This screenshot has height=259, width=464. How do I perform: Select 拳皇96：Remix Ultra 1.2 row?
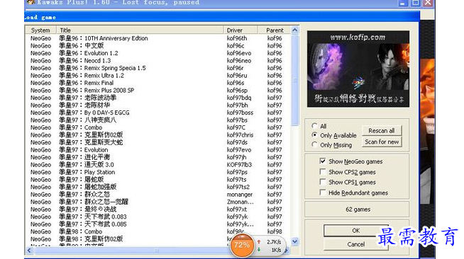pos(158,75)
